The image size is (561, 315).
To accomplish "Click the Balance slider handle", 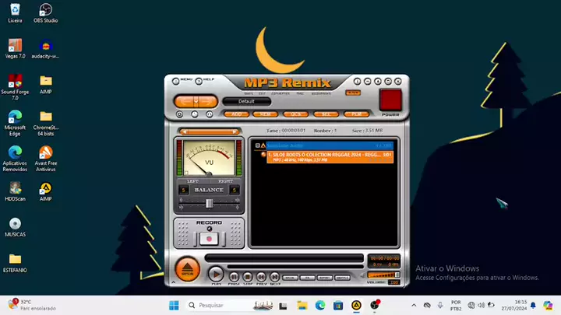I will 208,203.
